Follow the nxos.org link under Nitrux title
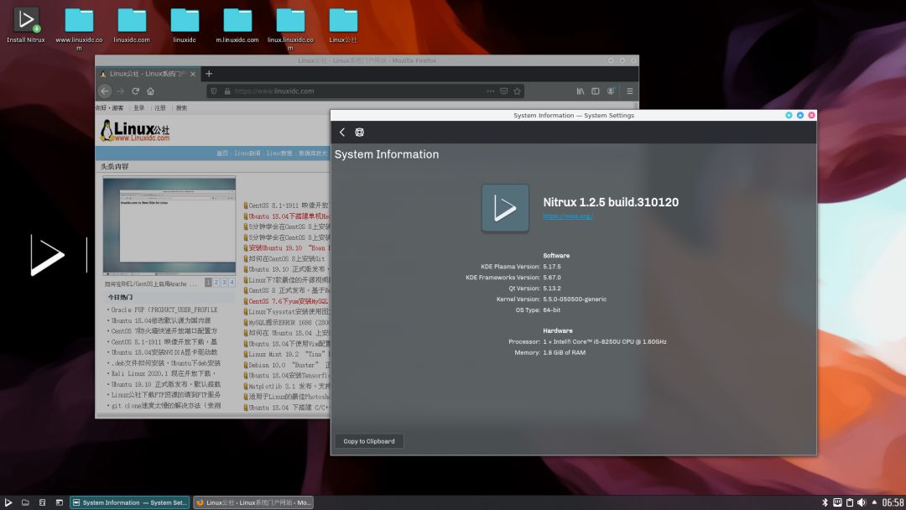 click(x=568, y=216)
